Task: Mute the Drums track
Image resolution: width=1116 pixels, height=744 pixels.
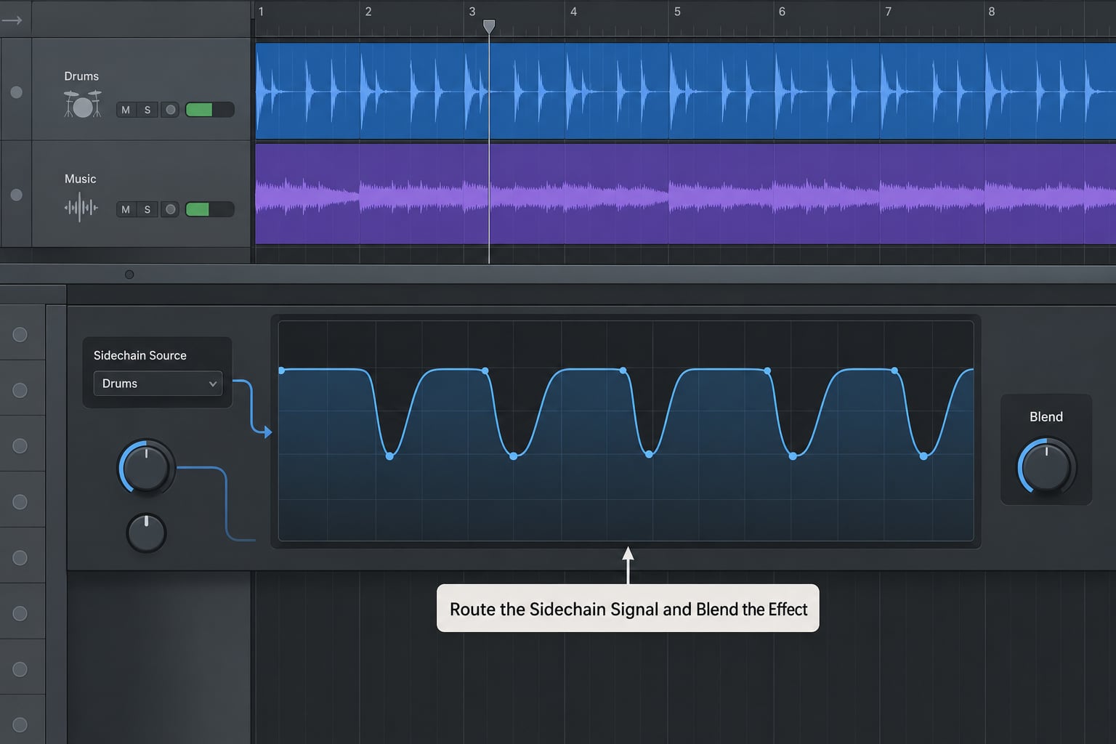Action: point(126,110)
